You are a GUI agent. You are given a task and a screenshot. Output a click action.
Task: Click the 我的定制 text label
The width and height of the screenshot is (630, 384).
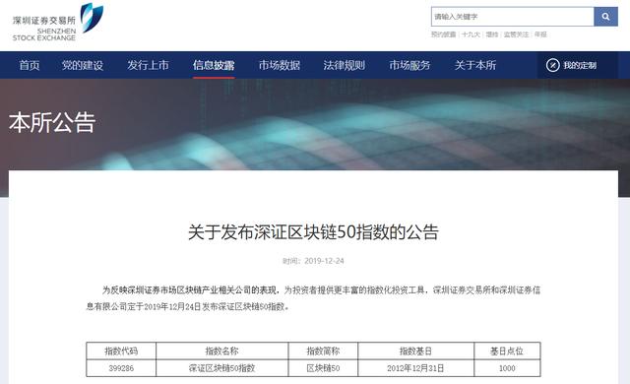(580, 65)
